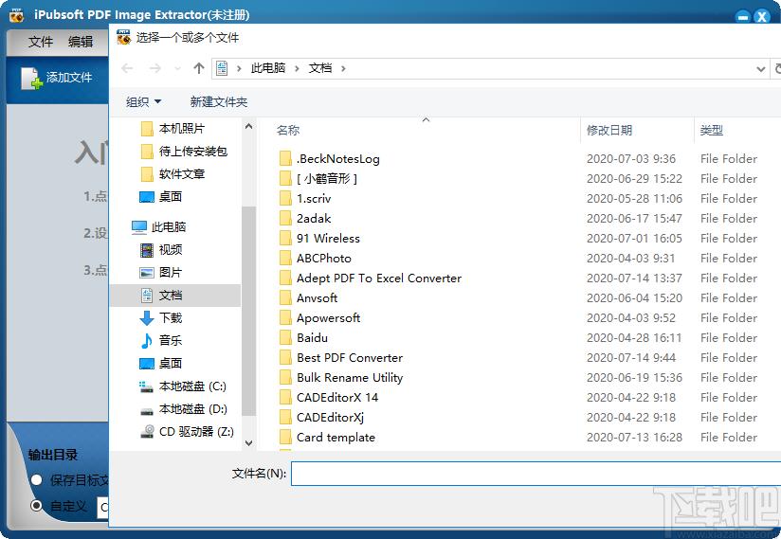Select the 91 Wireless folder icon

tap(285, 239)
